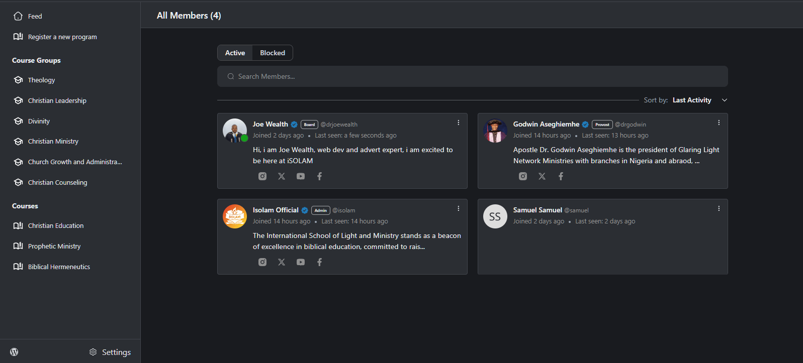
Task: Open Isolam Official's profile name link
Action: pos(276,210)
